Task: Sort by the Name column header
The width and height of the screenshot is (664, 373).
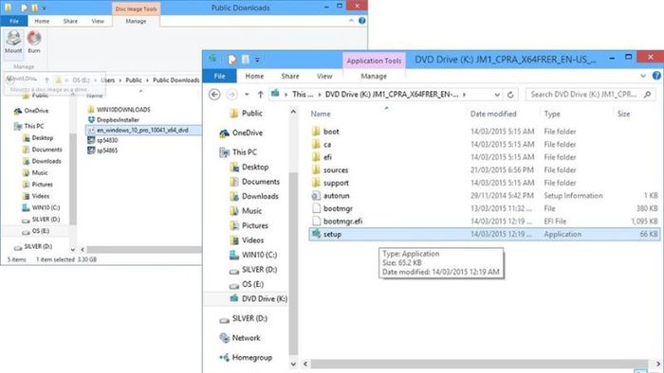Action: (x=321, y=114)
